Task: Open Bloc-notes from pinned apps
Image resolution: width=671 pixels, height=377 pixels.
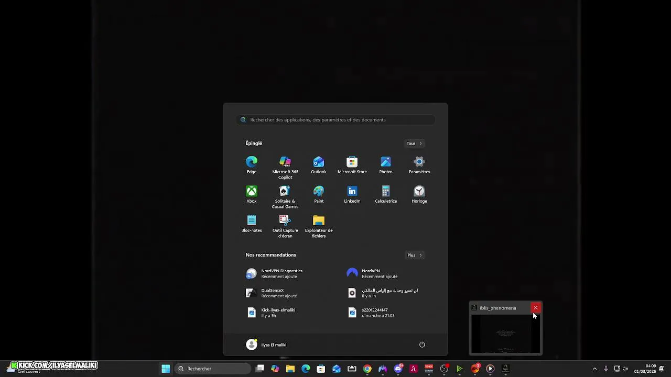Action: pyautogui.click(x=252, y=223)
